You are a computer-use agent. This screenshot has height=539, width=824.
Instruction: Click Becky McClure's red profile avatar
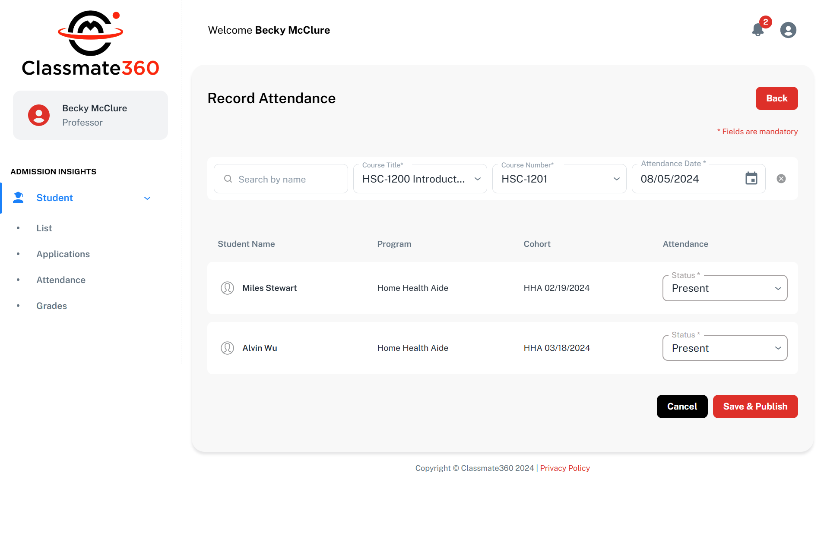tap(39, 115)
